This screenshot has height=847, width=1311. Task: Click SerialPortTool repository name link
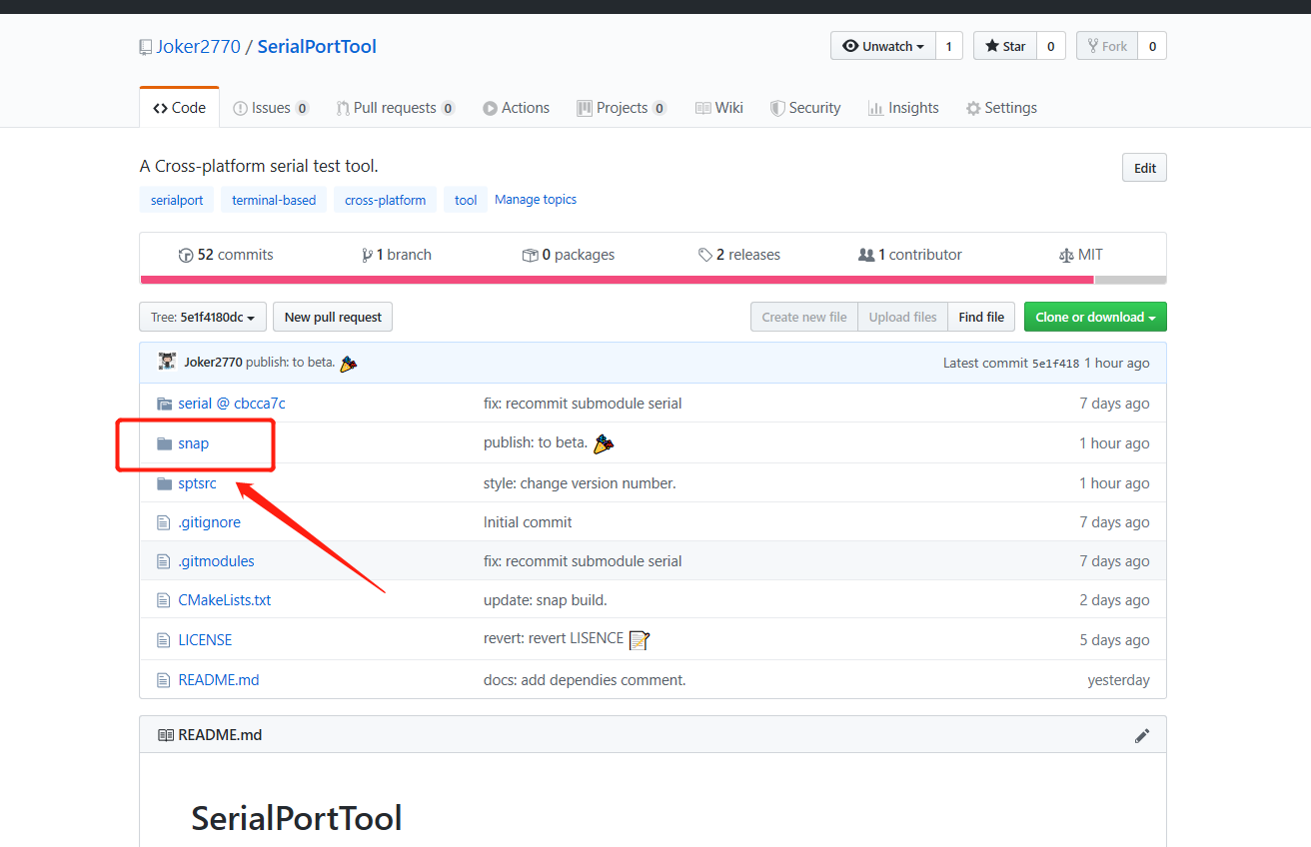pyautogui.click(x=317, y=47)
